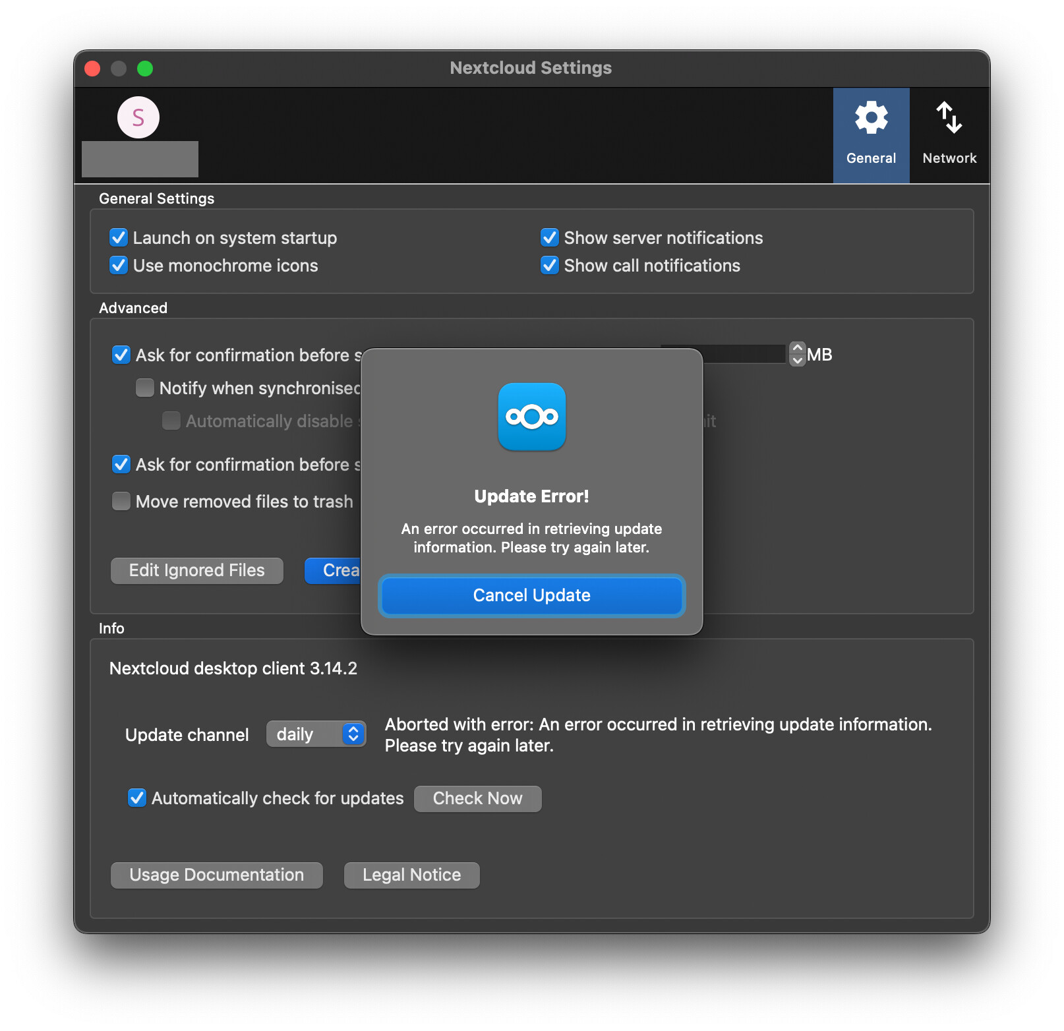
Task: Toggle Launch on system startup checkbox
Action: point(119,238)
